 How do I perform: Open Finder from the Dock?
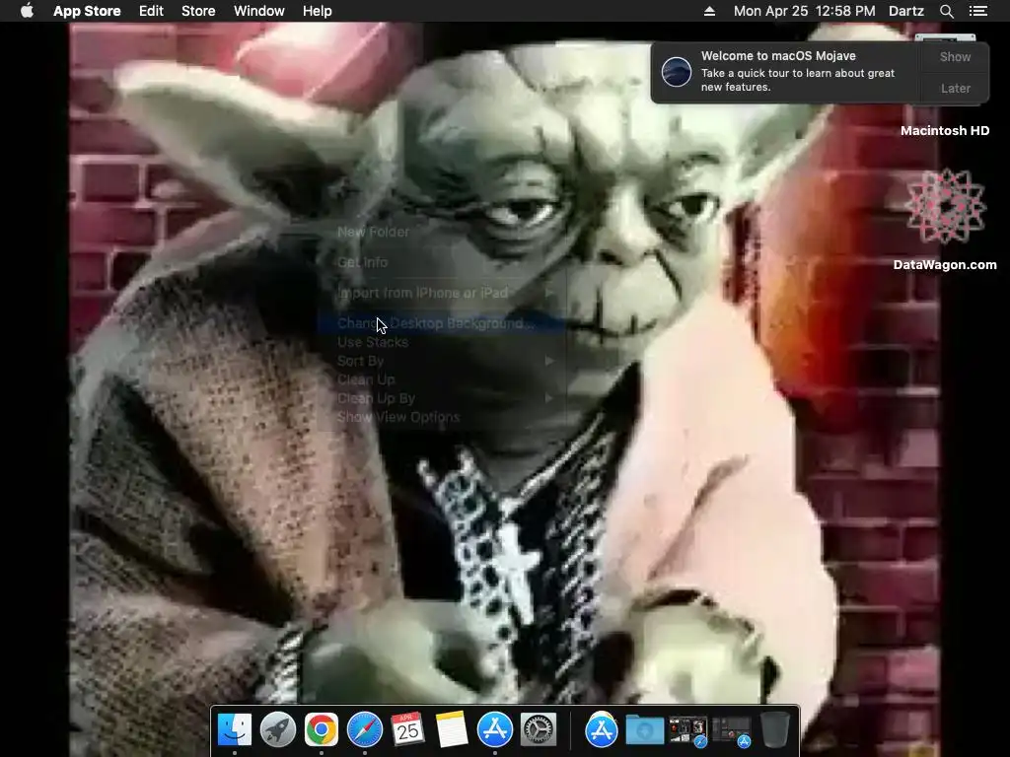coord(235,730)
